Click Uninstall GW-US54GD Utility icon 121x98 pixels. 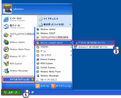pos(76,47)
